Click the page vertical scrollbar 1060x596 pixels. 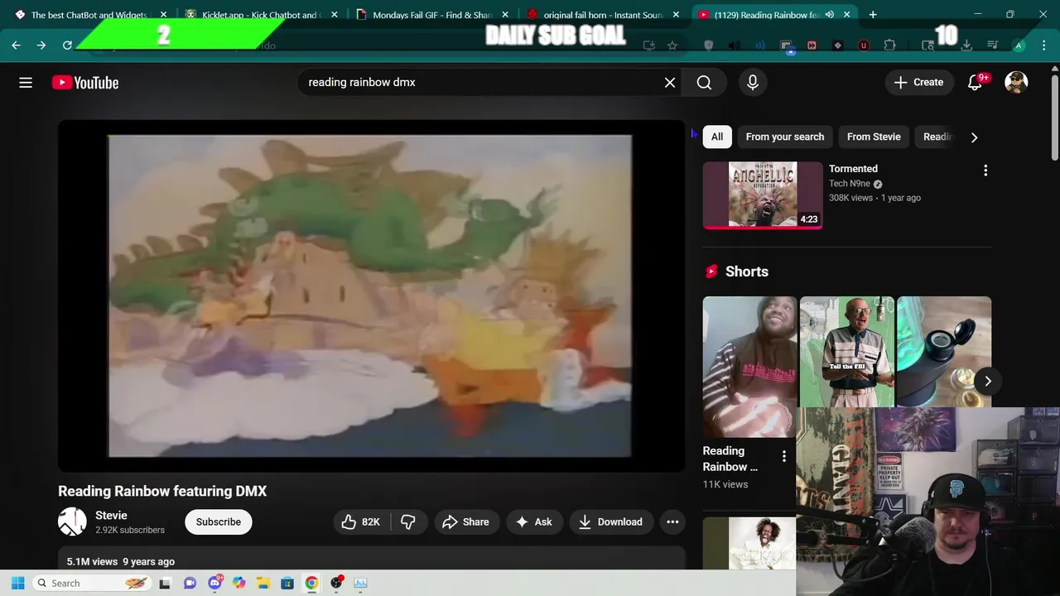point(1054,118)
